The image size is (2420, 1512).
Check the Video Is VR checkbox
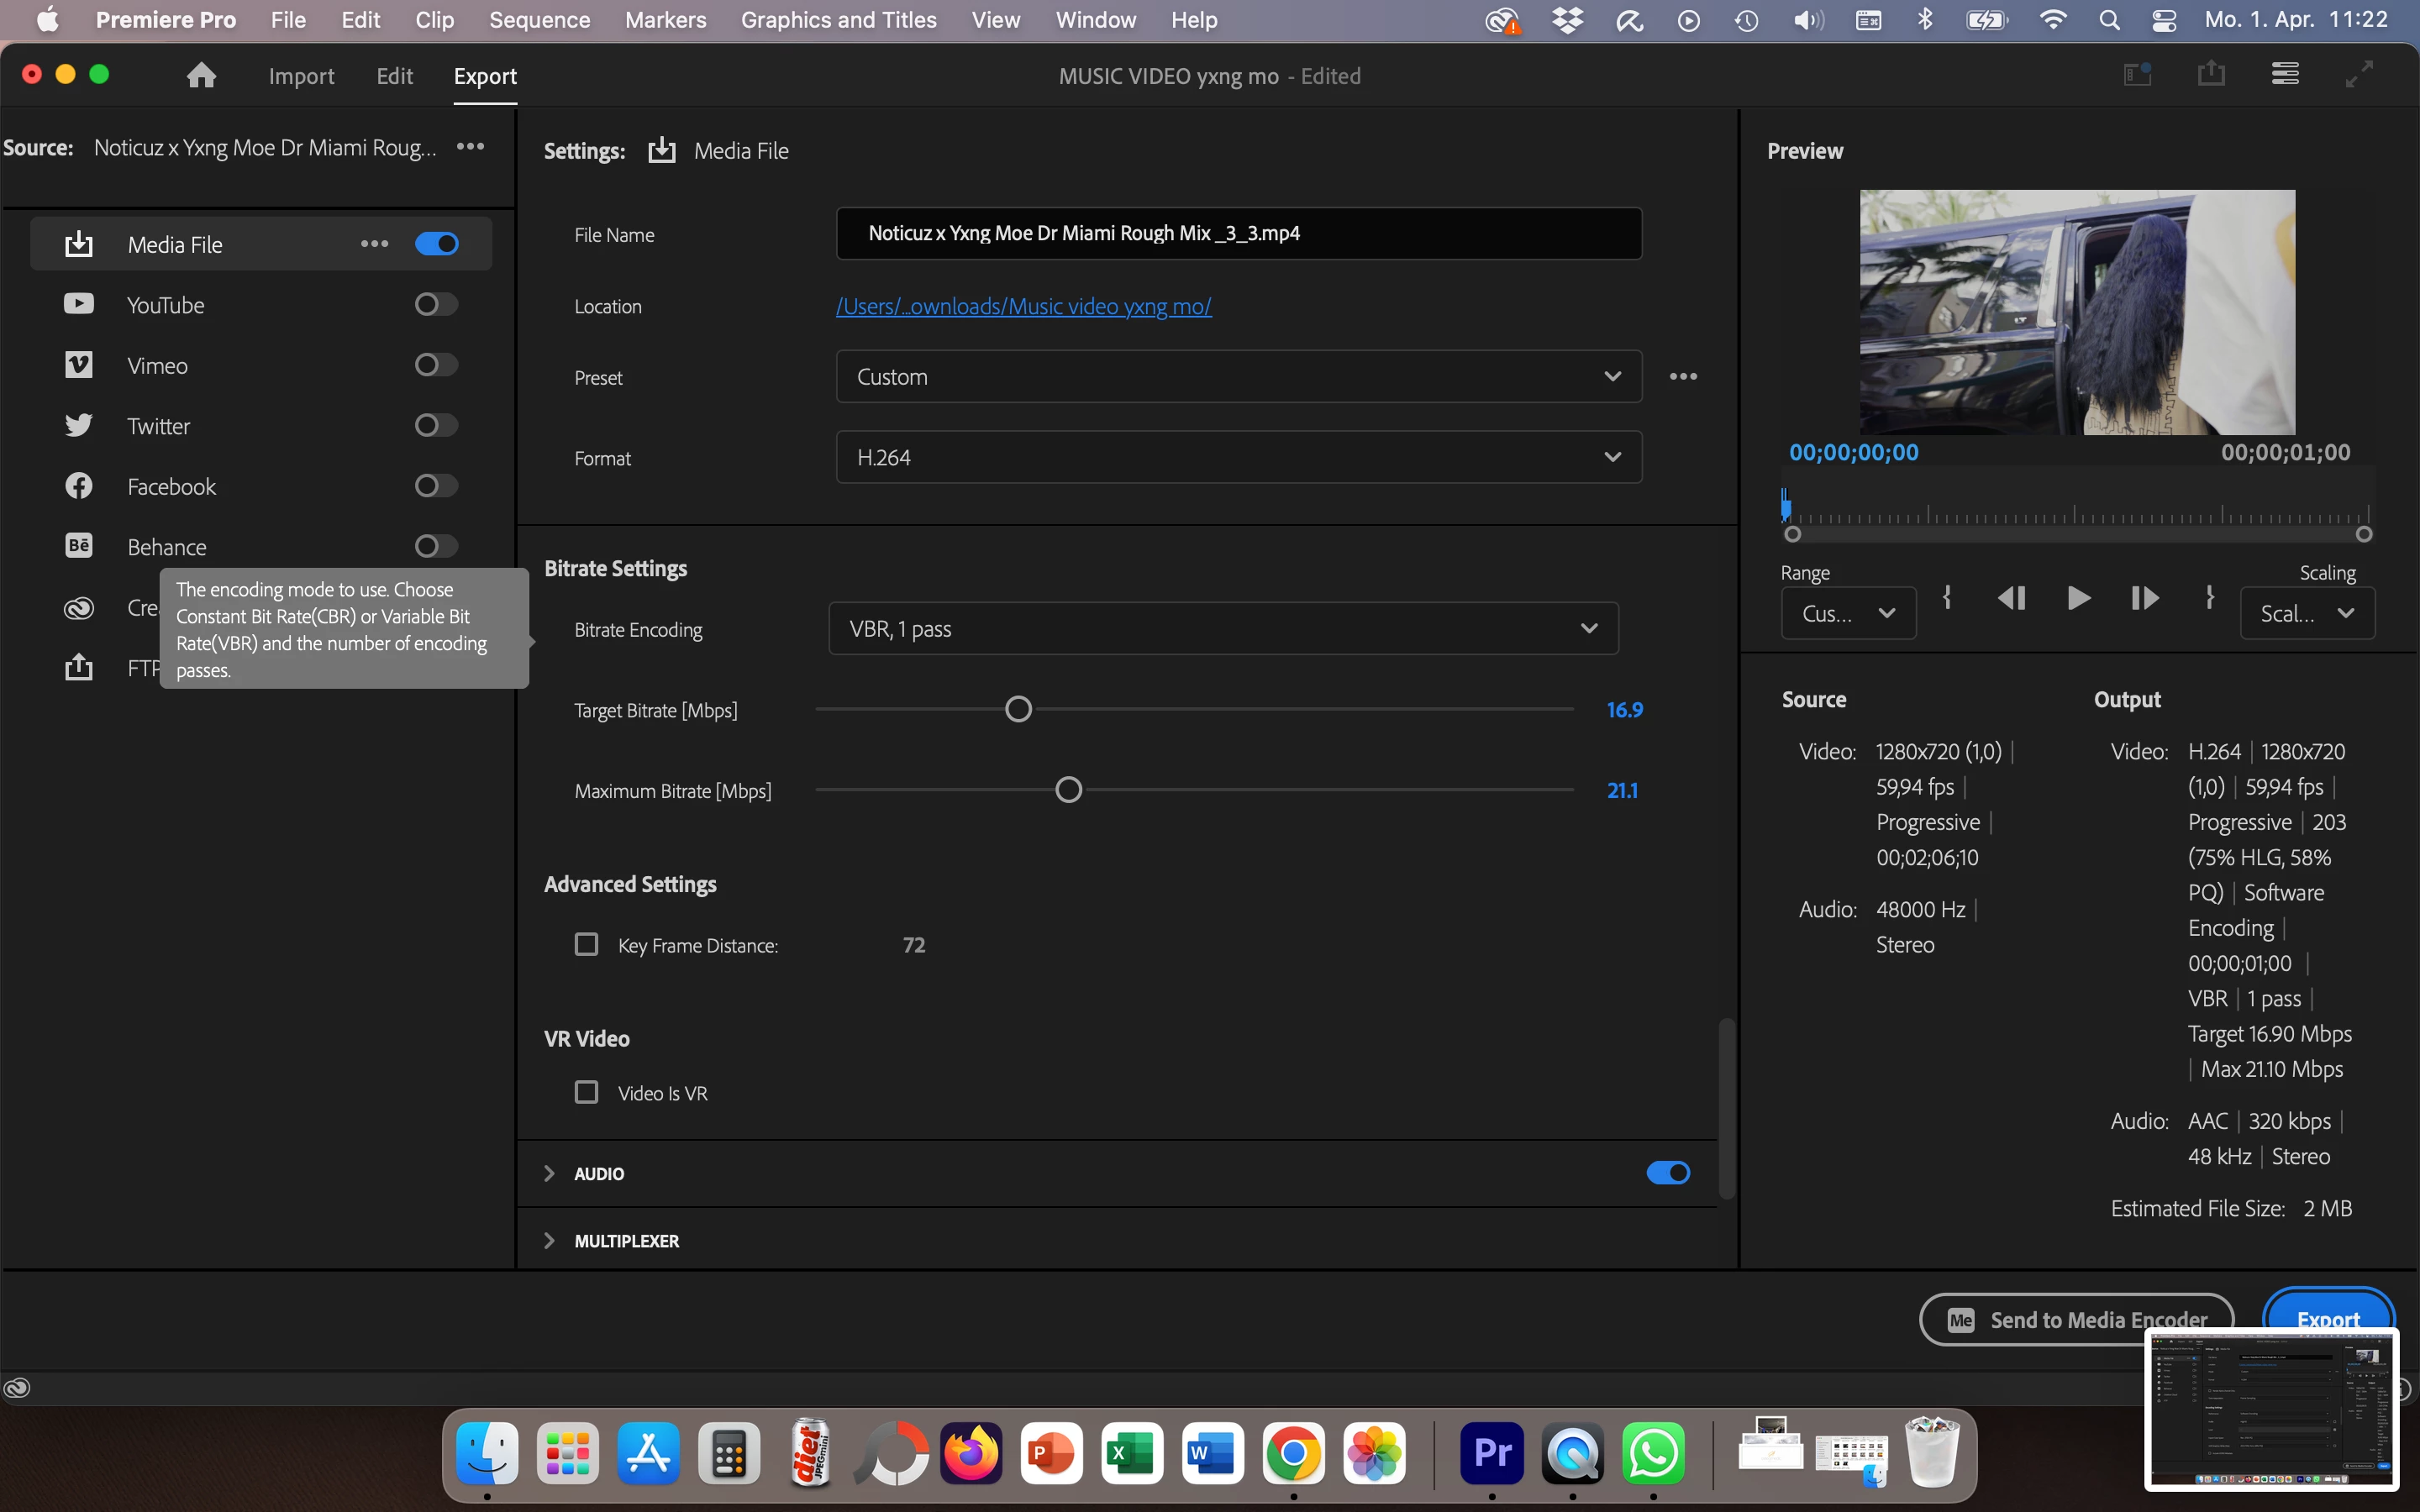click(586, 1092)
